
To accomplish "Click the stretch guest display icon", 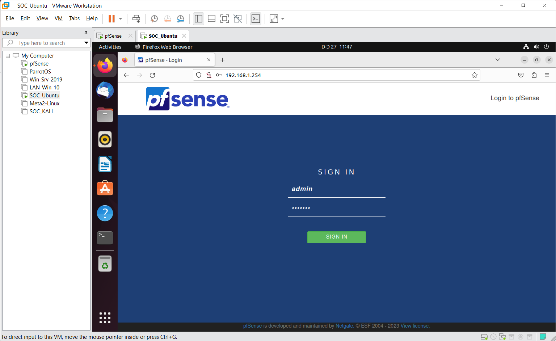I will tap(274, 19).
